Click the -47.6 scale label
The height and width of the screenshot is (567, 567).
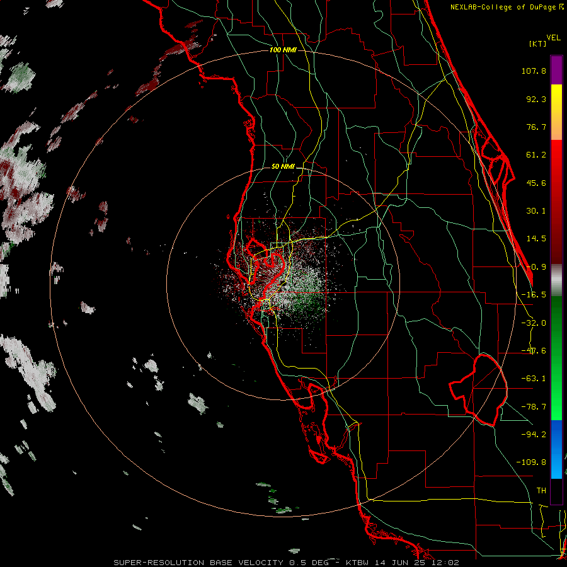534,351
